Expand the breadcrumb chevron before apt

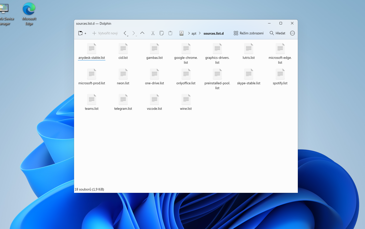(x=189, y=33)
